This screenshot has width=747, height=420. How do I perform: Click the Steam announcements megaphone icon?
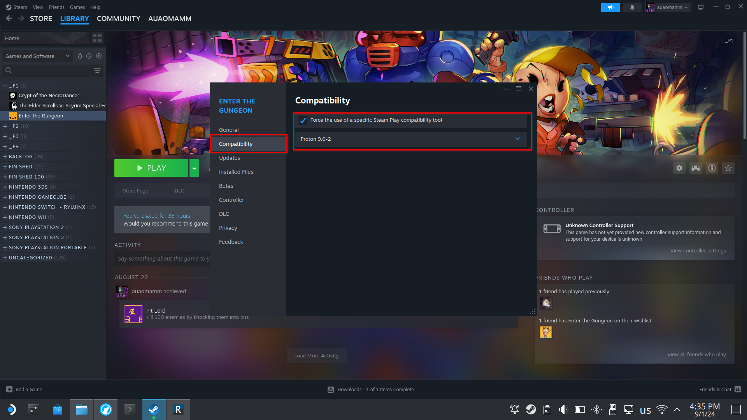610,7
